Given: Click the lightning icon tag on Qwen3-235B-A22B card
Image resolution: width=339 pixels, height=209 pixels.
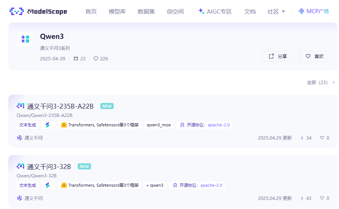Looking at the screenshot, I should [x=48, y=125].
